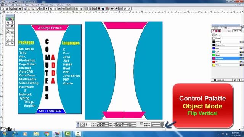This screenshot has height=137, width=244.
Task: Open the Utilities menu
Action: coord(45,5)
